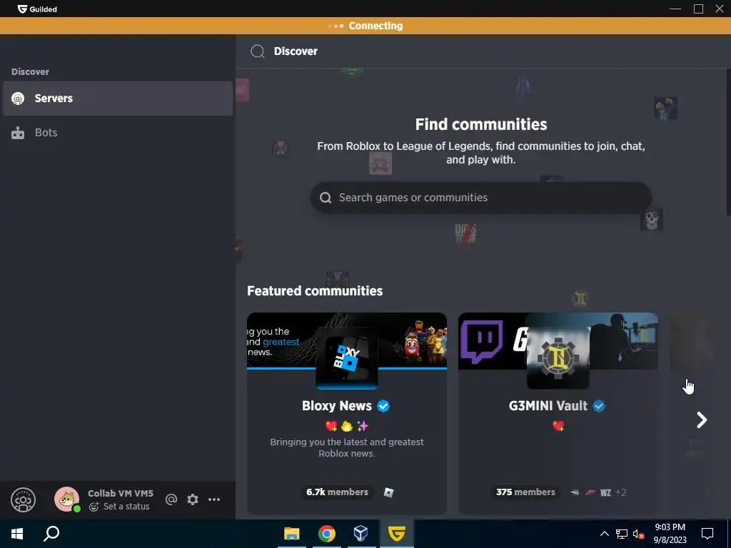Click the 375 members badge
Image resolution: width=731 pixels, height=548 pixels.
click(525, 492)
